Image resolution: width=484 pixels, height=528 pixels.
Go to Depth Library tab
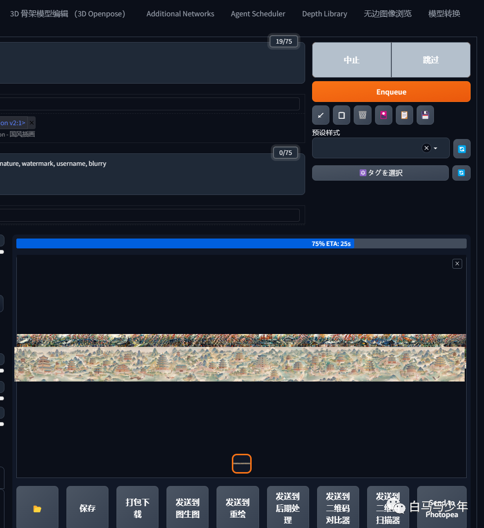[x=324, y=14]
